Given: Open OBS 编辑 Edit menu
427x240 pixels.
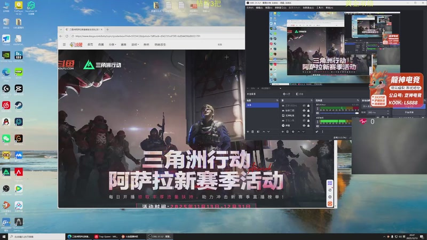Looking at the screenshot, I should point(259,7).
